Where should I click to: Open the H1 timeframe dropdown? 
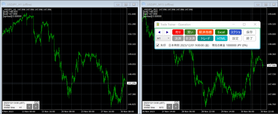pyautogui.click(x=163, y=39)
